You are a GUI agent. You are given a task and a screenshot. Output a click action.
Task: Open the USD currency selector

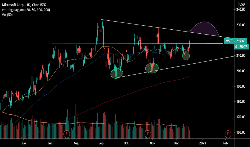tap(242, 4)
